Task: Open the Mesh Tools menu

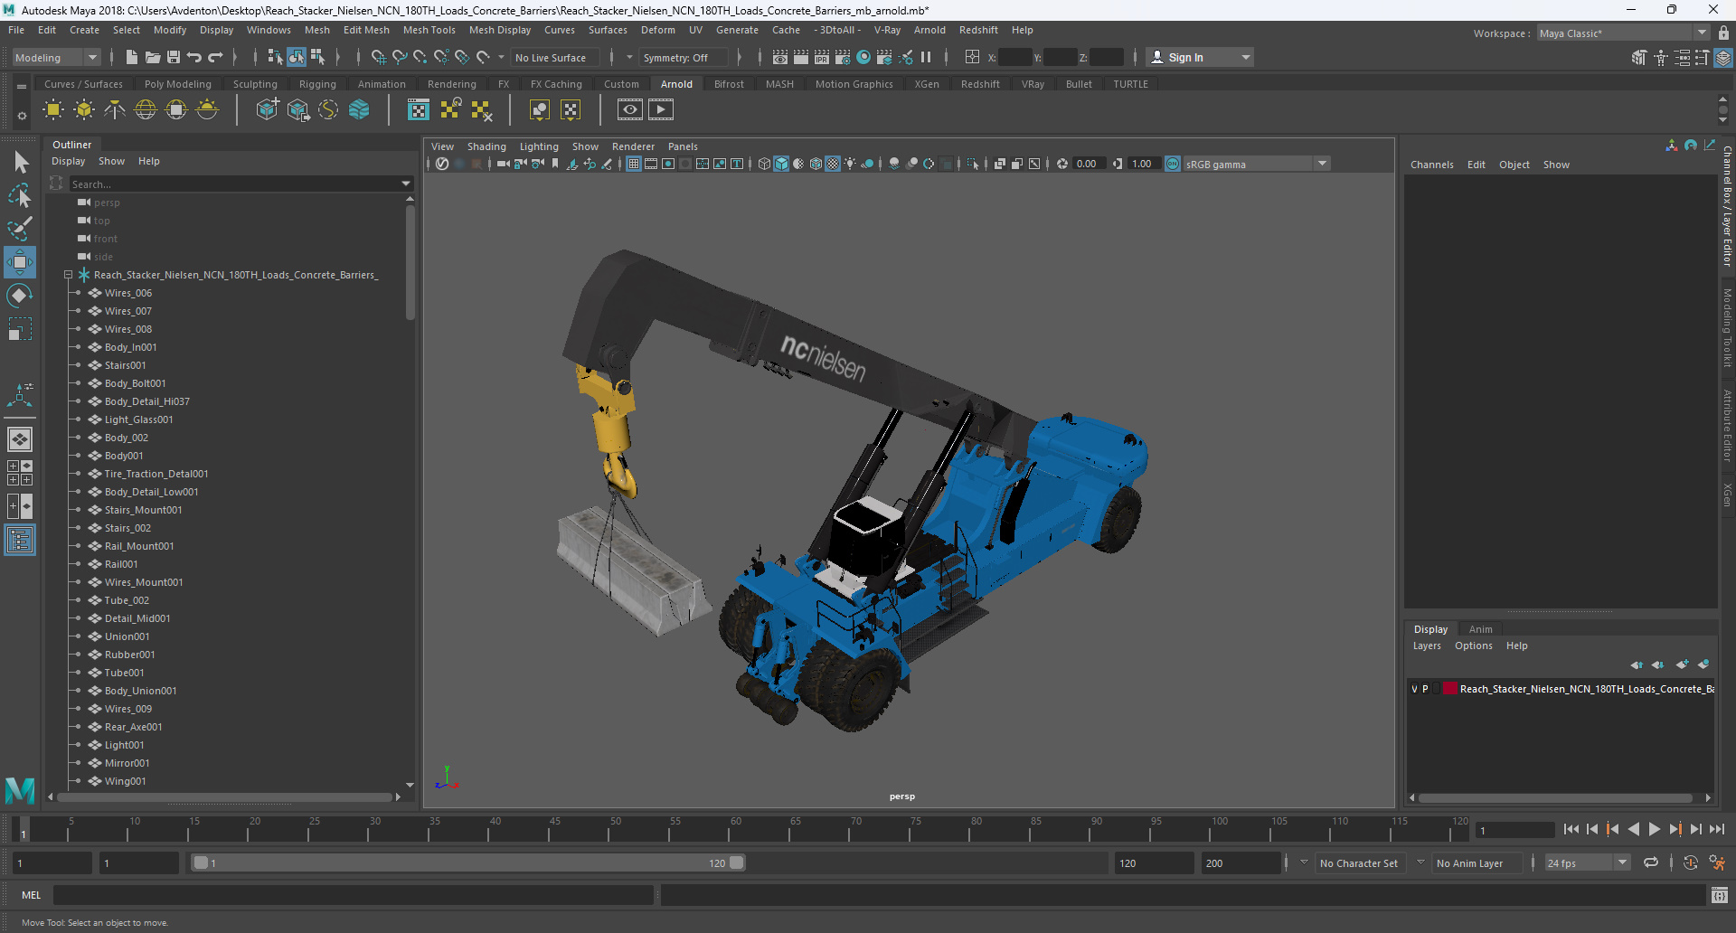Action: 429,30
